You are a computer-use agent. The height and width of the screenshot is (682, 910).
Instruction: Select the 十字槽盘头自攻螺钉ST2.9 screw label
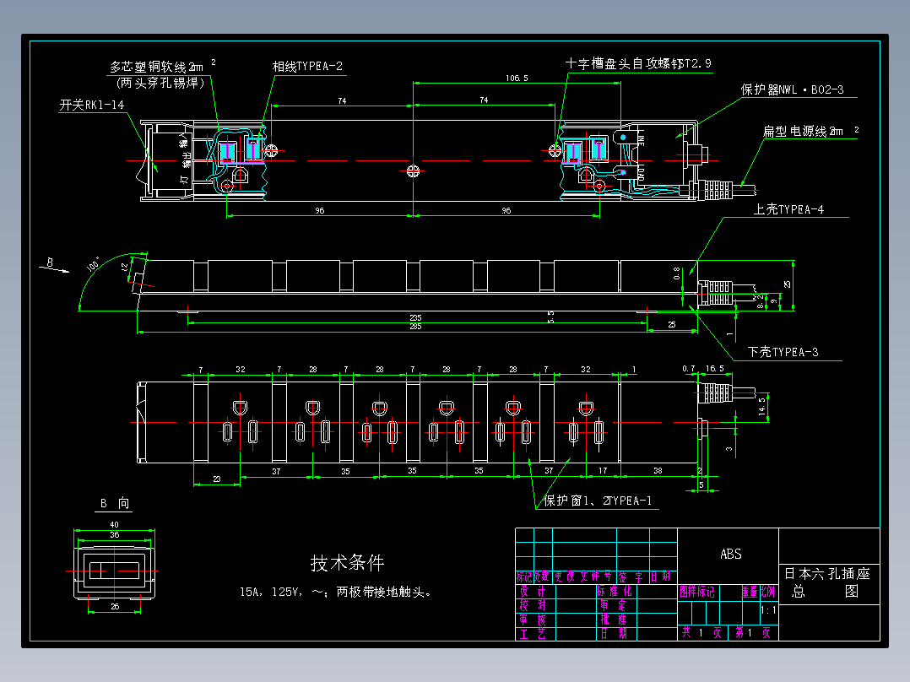[x=638, y=63]
